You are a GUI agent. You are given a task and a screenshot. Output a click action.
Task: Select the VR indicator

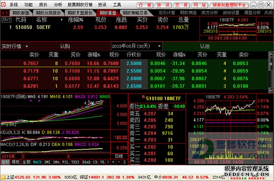(x=102, y=162)
